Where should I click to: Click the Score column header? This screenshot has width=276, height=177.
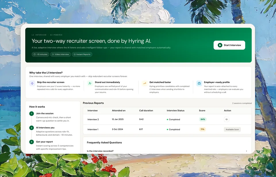[202, 111]
